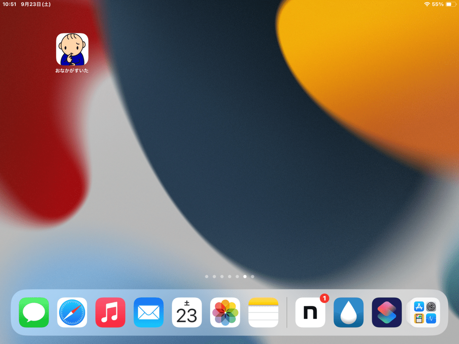Open the App Library folder in dock

[425, 312]
